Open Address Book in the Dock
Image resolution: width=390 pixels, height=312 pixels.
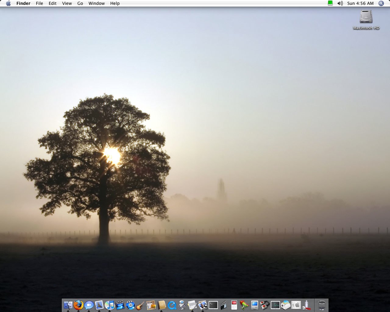pyautogui.click(x=161, y=305)
